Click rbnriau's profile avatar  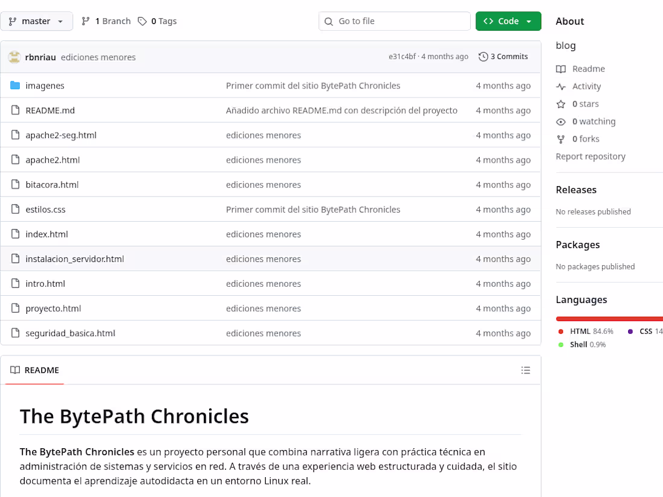click(x=15, y=56)
